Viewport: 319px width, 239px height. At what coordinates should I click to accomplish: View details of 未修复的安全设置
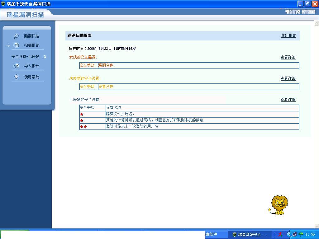(288, 78)
